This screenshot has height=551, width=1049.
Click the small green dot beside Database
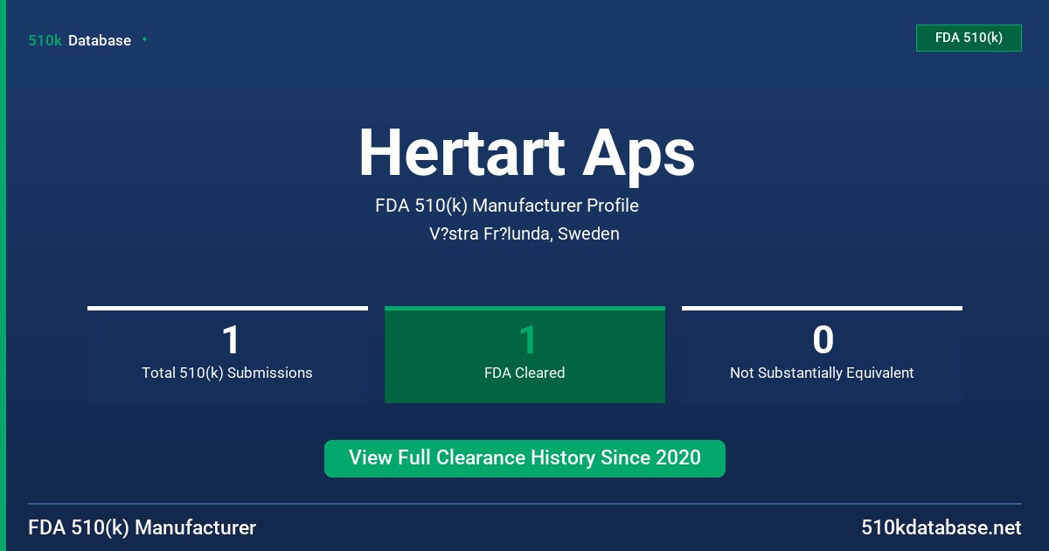pyautogui.click(x=144, y=39)
